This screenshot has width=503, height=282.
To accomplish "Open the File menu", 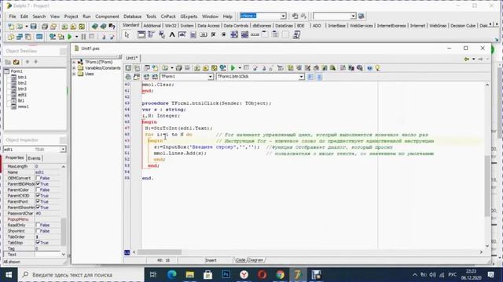I will [x=13, y=16].
